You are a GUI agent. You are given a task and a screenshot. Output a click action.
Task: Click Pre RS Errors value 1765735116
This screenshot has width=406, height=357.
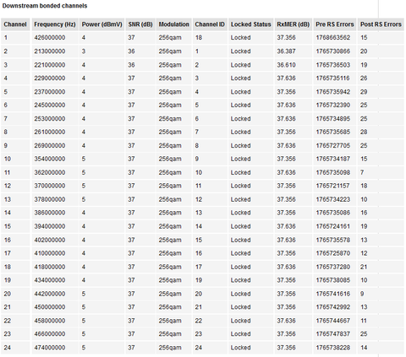click(x=332, y=78)
